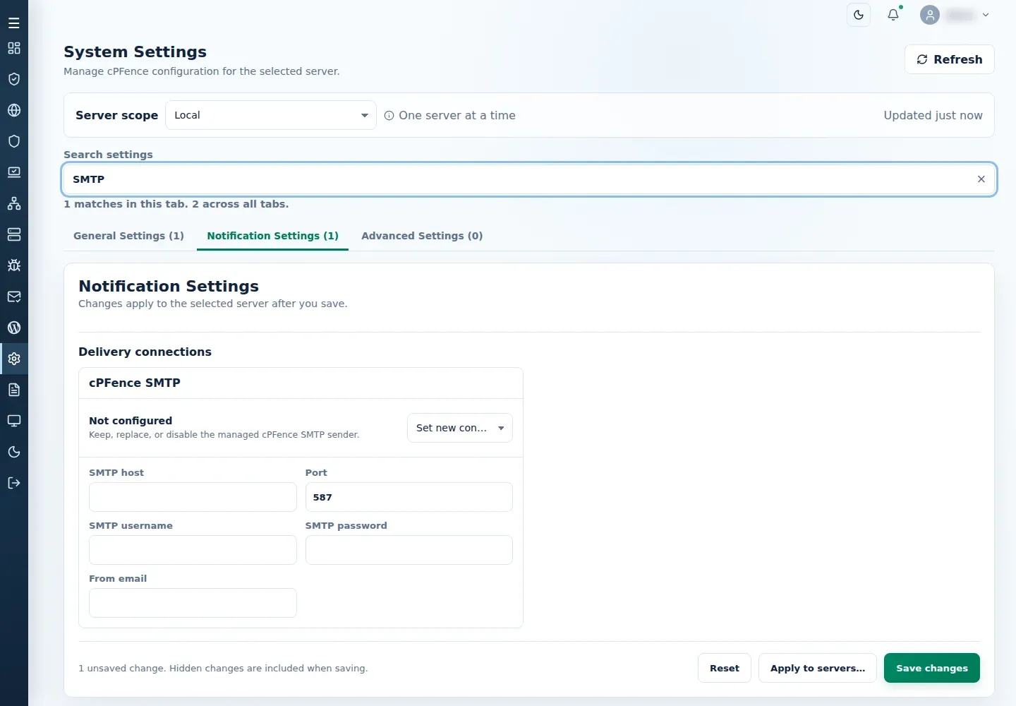Viewport: 1016px width, 706px height.
Task: Open the bug icon in the sidebar
Action: click(x=14, y=265)
